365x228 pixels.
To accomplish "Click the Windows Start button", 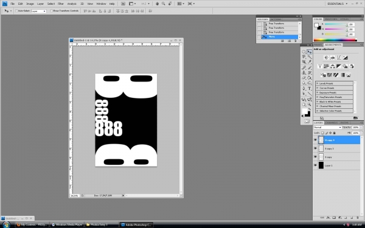I will pyautogui.click(x=6, y=225).
